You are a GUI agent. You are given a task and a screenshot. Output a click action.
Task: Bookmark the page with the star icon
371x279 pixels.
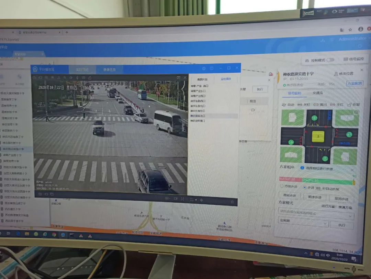[x=350, y=30]
